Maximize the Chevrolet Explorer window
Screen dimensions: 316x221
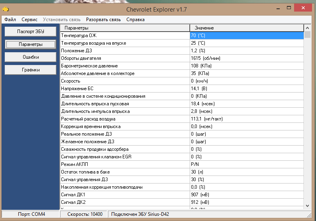[289, 8]
